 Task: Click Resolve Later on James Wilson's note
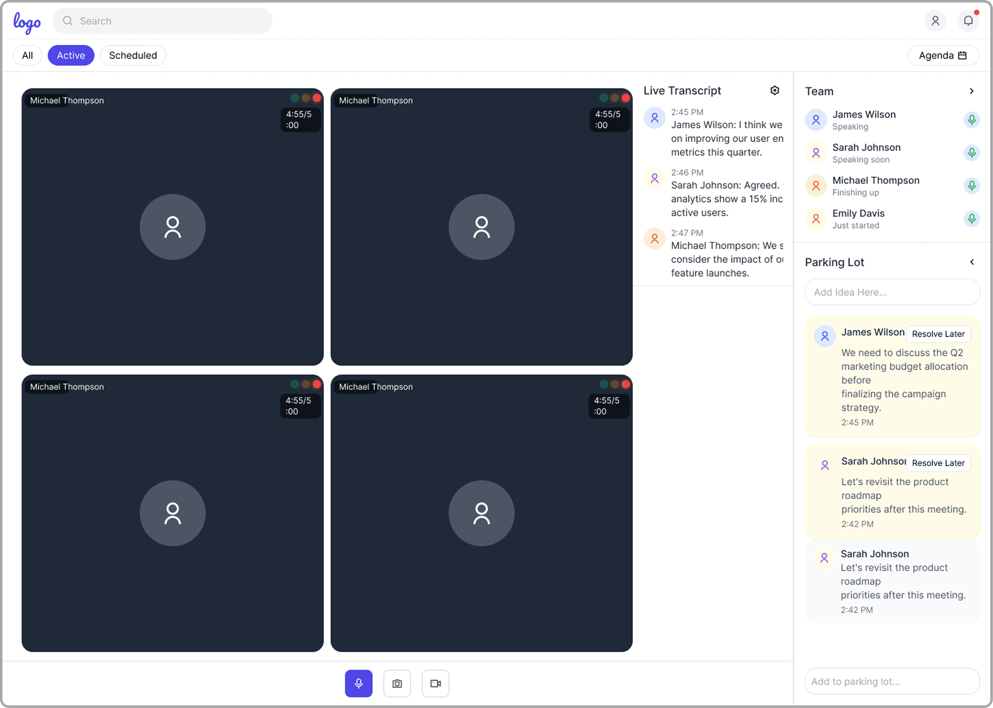[x=938, y=334]
